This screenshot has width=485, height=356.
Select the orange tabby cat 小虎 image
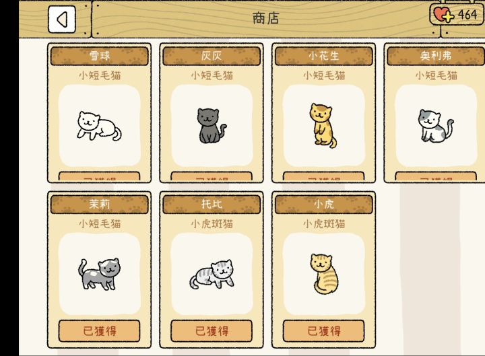point(324,274)
